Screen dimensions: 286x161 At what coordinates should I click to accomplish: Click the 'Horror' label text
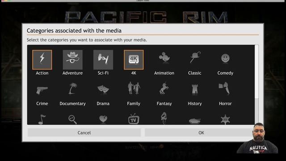[225, 103]
